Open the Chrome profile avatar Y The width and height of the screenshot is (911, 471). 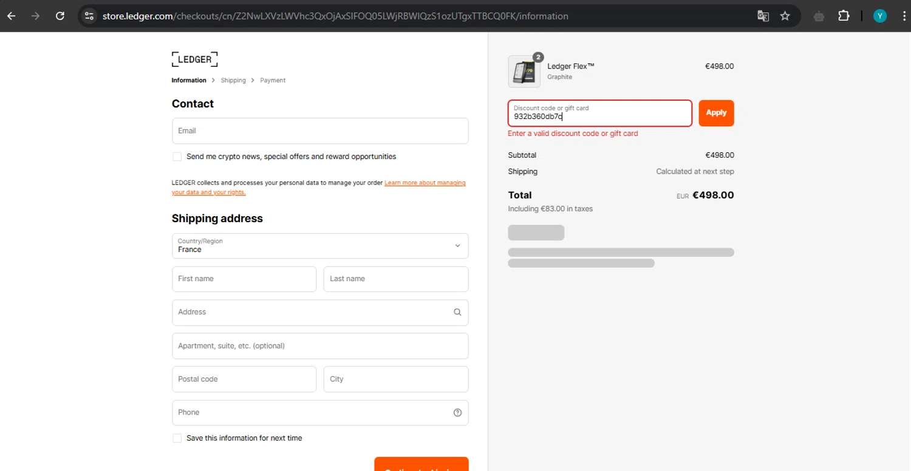pyautogui.click(x=880, y=16)
